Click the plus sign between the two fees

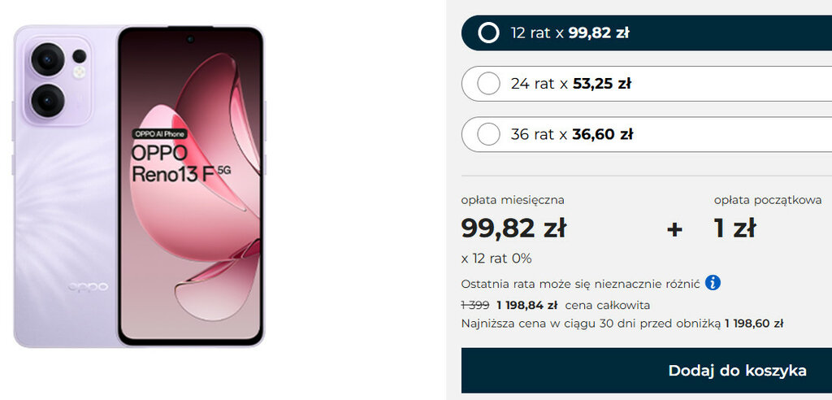674,229
